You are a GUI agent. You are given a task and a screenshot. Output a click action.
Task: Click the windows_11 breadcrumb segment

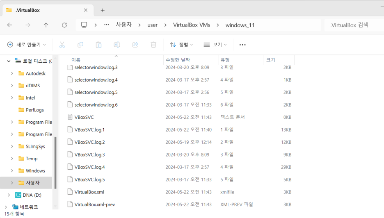pyautogui.click(x=240, y=25)
